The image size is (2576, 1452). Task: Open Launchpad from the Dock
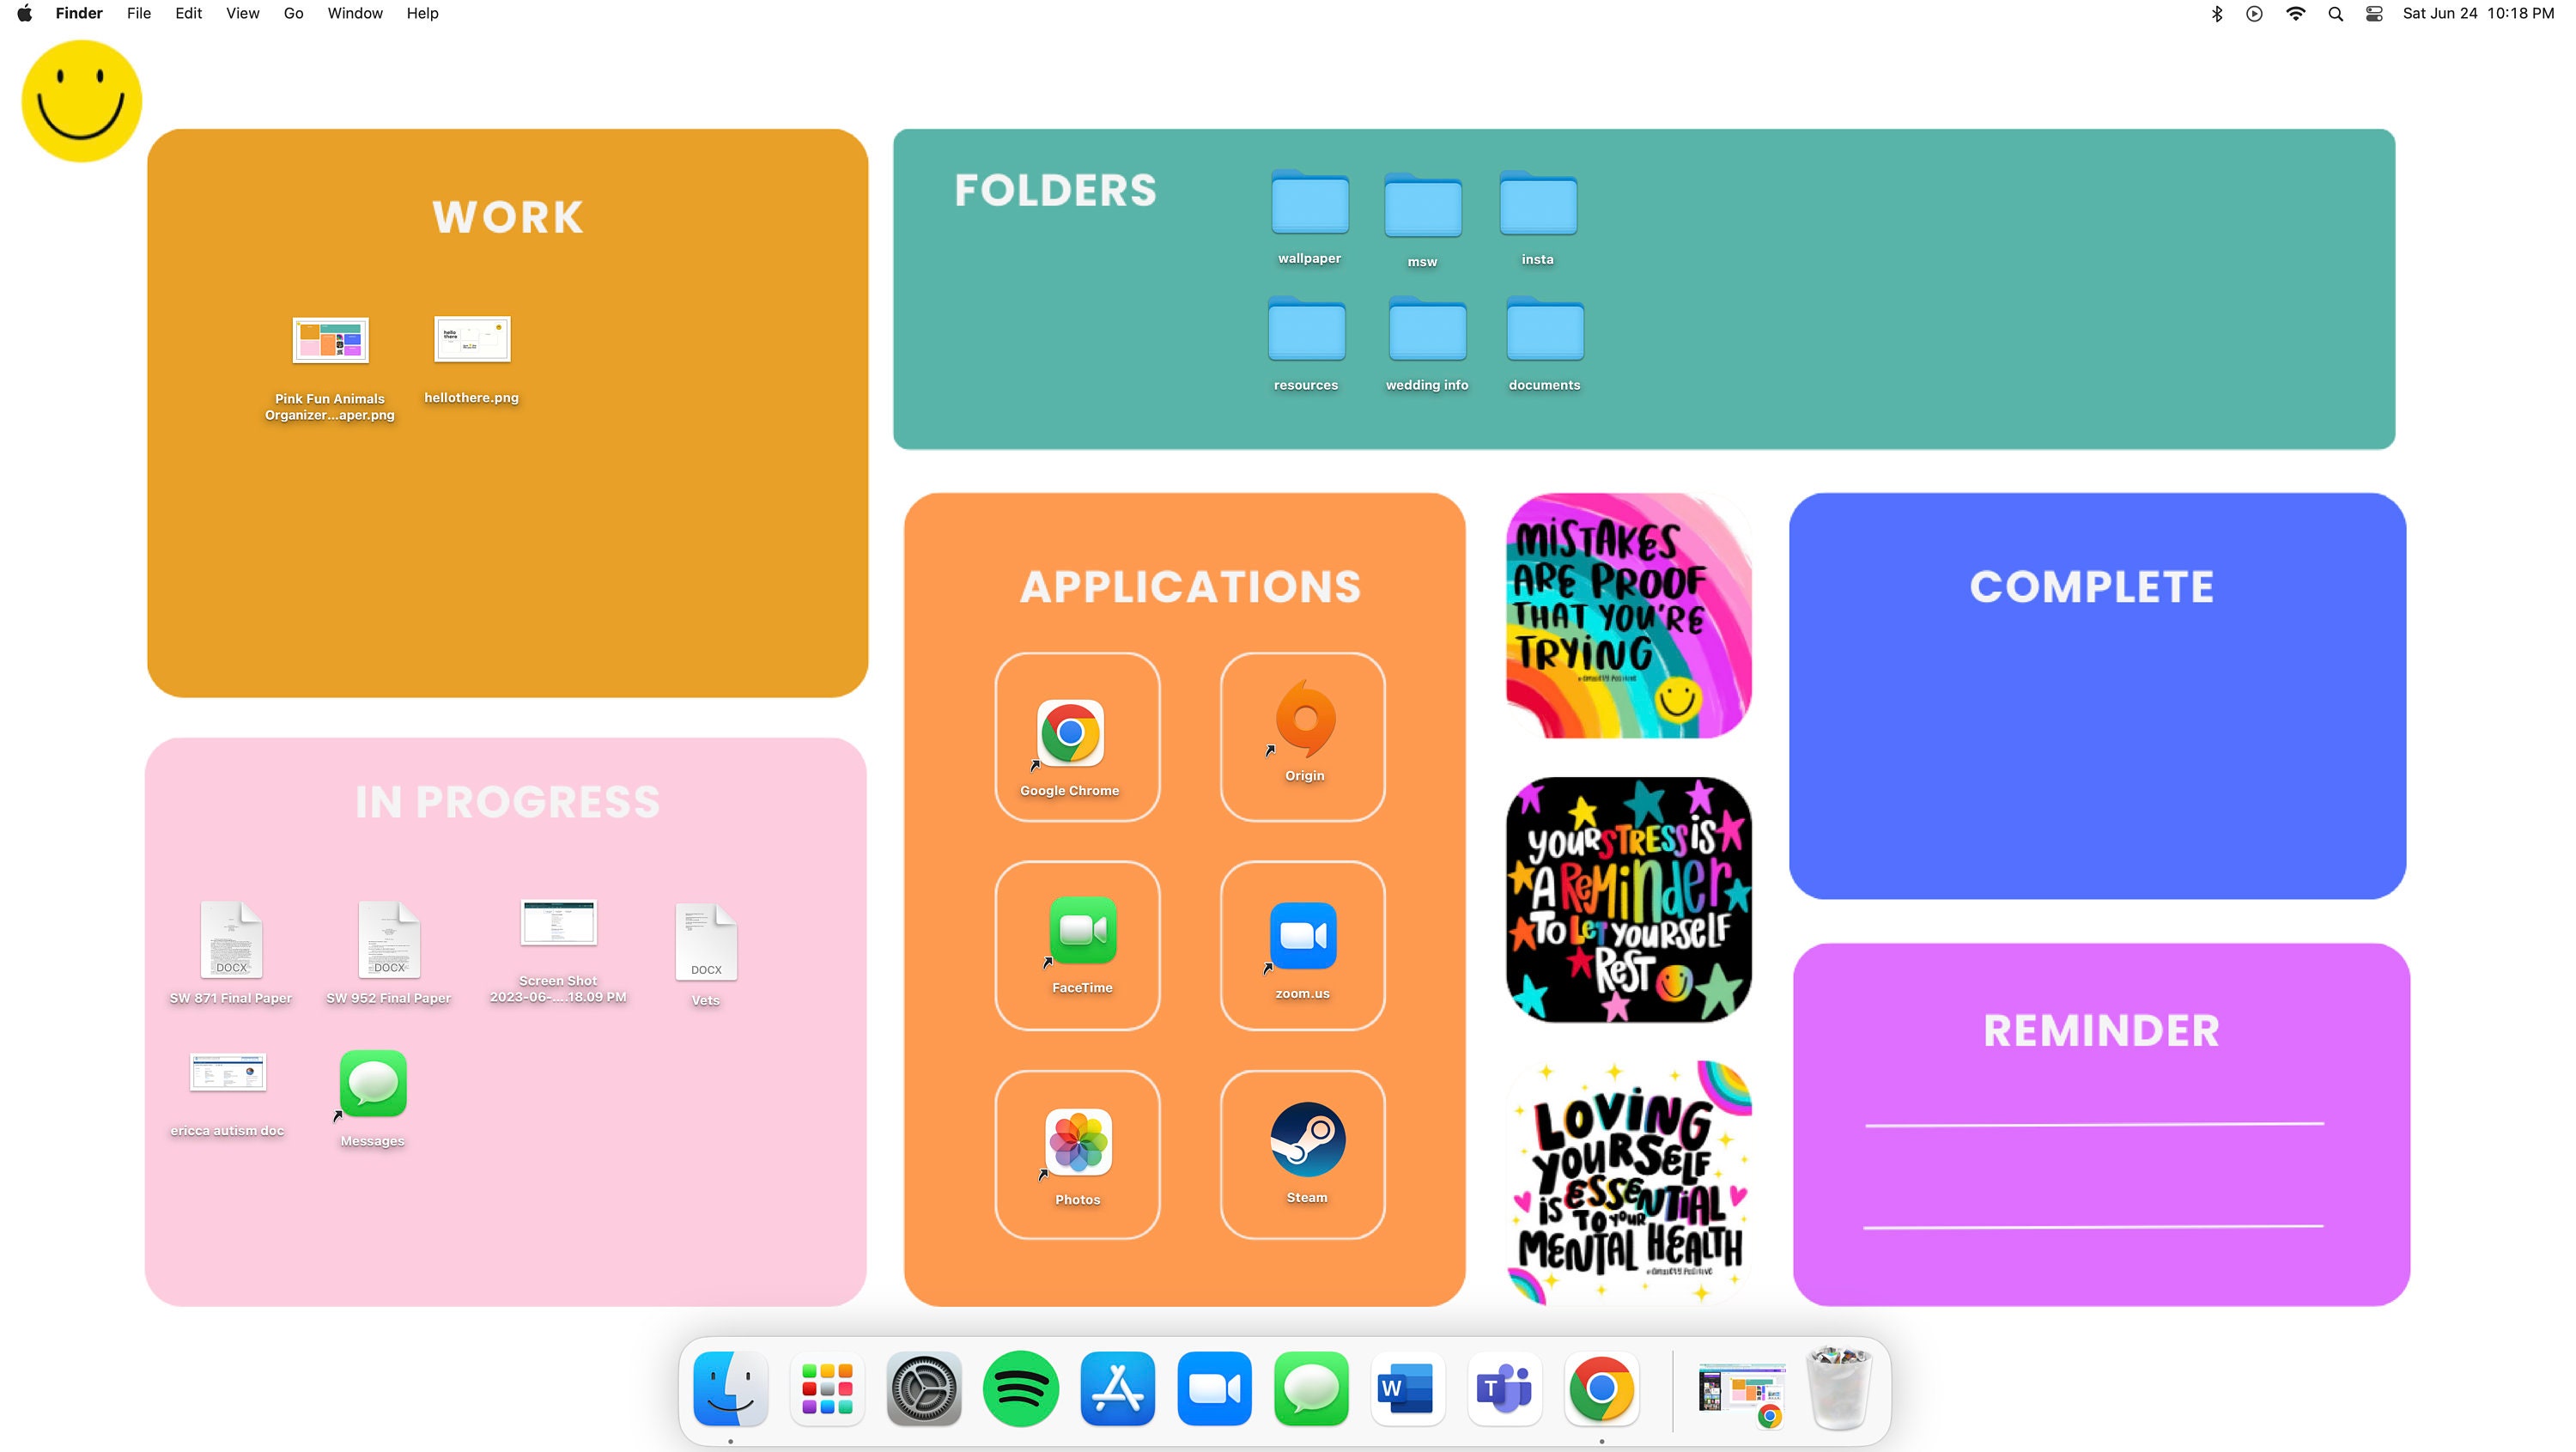[x=826, y=1388]
